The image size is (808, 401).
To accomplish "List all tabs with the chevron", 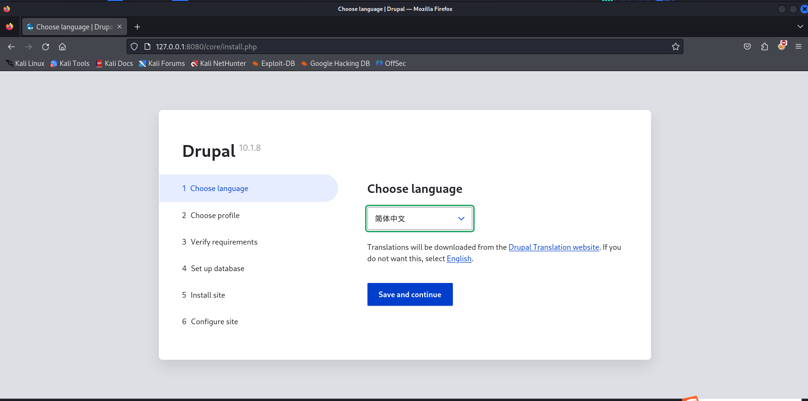I will (800, 27).
